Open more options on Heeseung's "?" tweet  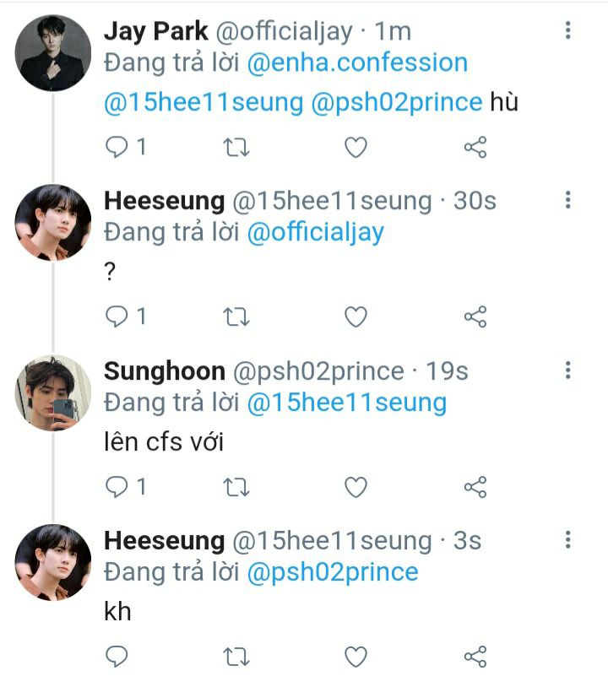[x=568, y=201]
